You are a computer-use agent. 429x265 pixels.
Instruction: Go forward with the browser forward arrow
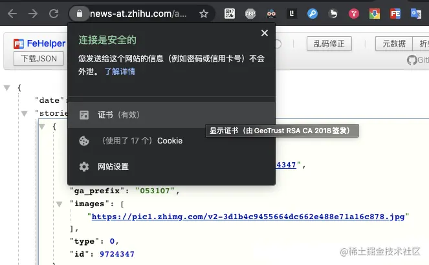click(x=33, y=14)
